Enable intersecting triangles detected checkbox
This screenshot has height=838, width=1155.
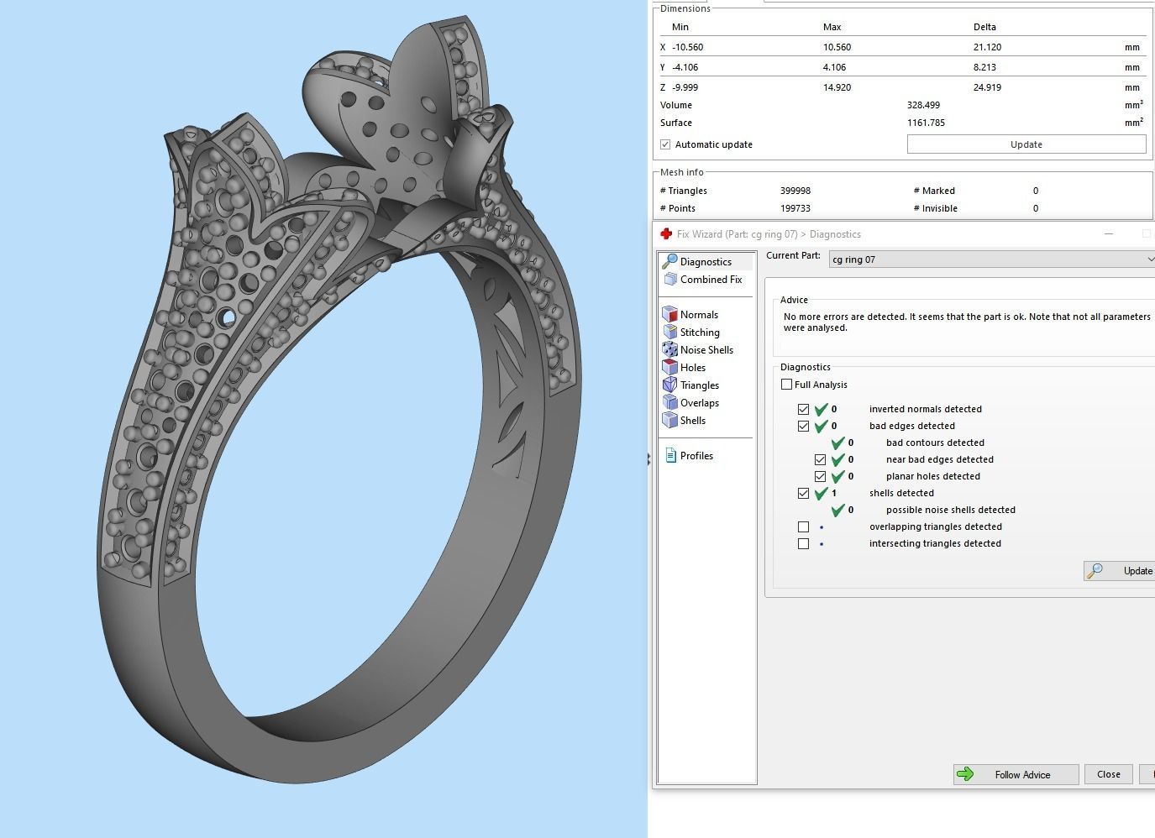[803, 543]
